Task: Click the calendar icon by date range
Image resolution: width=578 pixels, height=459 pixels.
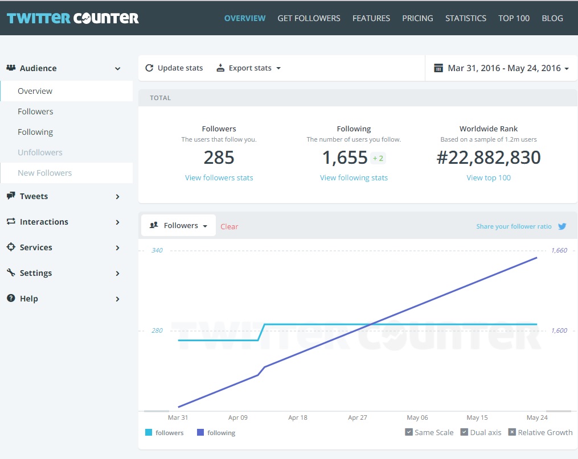Action: [438, 68]
